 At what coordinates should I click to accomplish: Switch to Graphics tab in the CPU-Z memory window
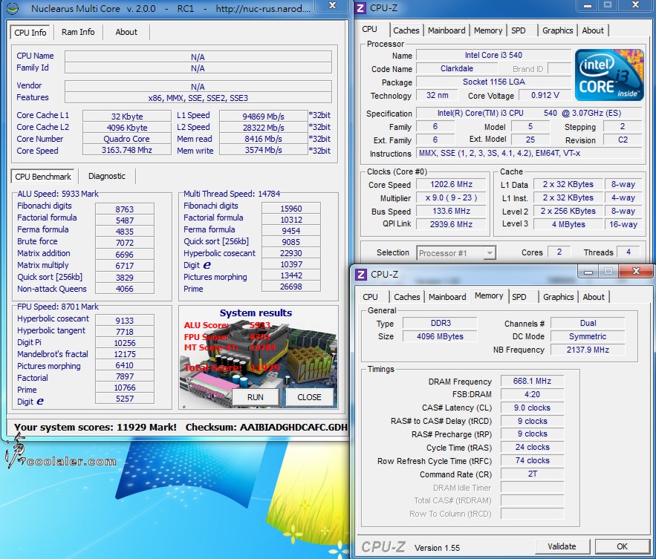[559, 297]
